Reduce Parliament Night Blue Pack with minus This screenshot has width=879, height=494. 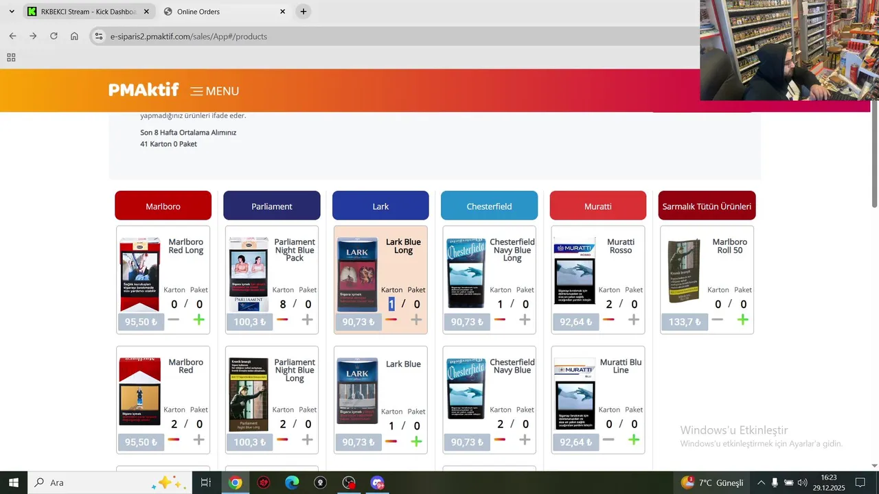tap(282, 320)
